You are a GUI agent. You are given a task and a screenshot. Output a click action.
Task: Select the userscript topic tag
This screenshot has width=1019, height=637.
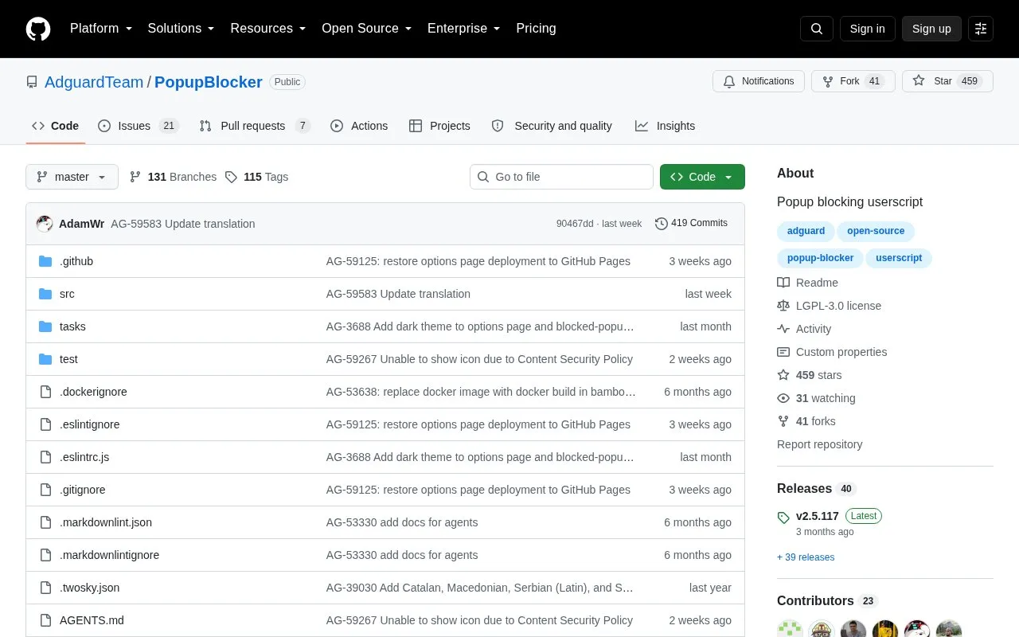click(899, 258)
